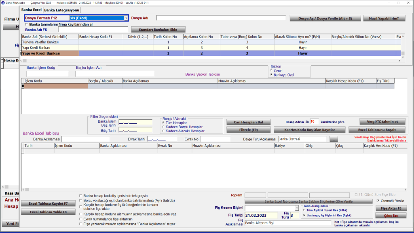This screenshot has height=233, width=414.
Task: Expand the Fiş Kesme Biçimi dropdown
Action: coord(297,208)
